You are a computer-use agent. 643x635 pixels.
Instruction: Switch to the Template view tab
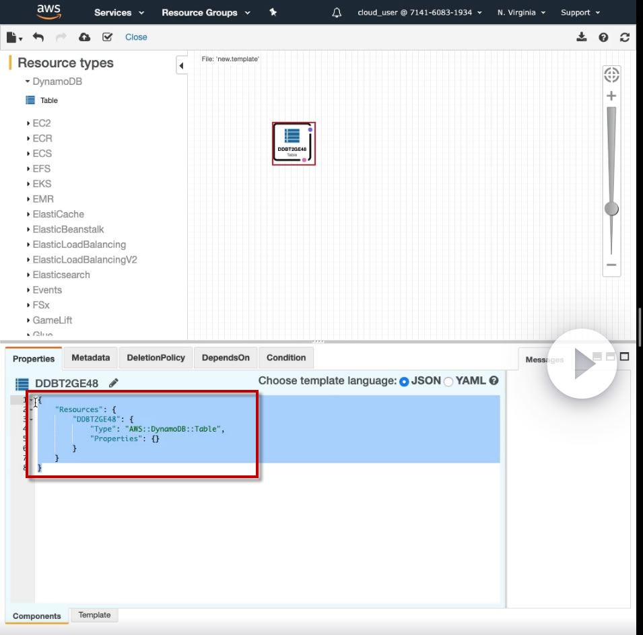click(94, 615)
